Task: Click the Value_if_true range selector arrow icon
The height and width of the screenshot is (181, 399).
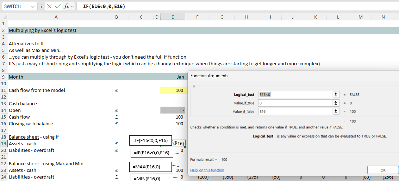Action: [x=336, y=103]
